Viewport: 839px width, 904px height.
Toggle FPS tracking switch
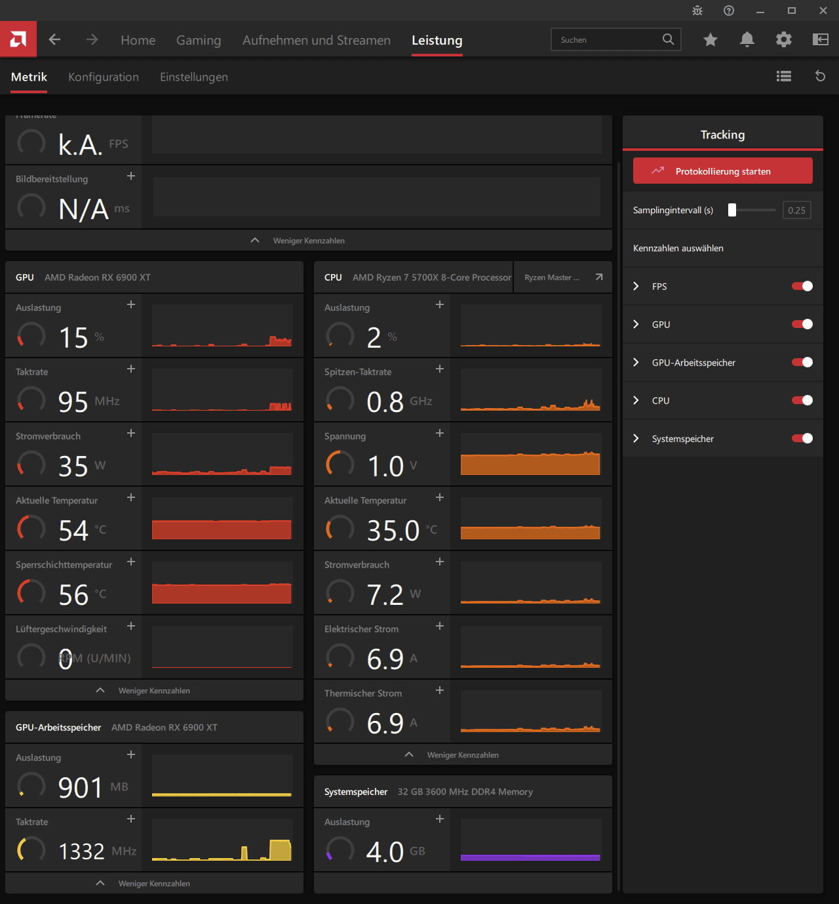[x=802, y=286]
